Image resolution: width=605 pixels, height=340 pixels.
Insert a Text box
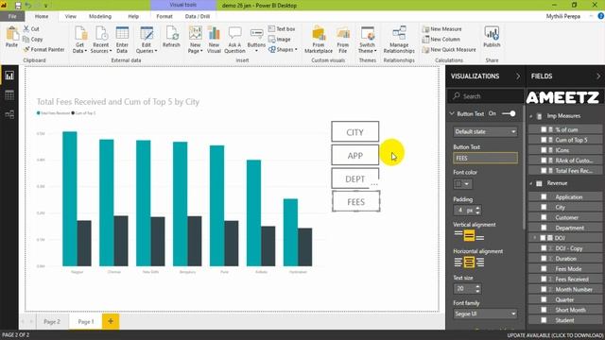coord(282,29)
